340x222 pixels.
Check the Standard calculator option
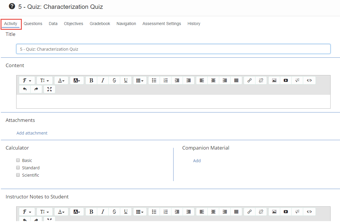tap(18, 168)
